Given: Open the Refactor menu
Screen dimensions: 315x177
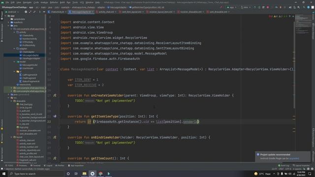Looking at the screenshot, I should (x=54, y=2).
